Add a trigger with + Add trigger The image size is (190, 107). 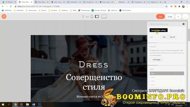pyautogui.click(x=156, y=59)
